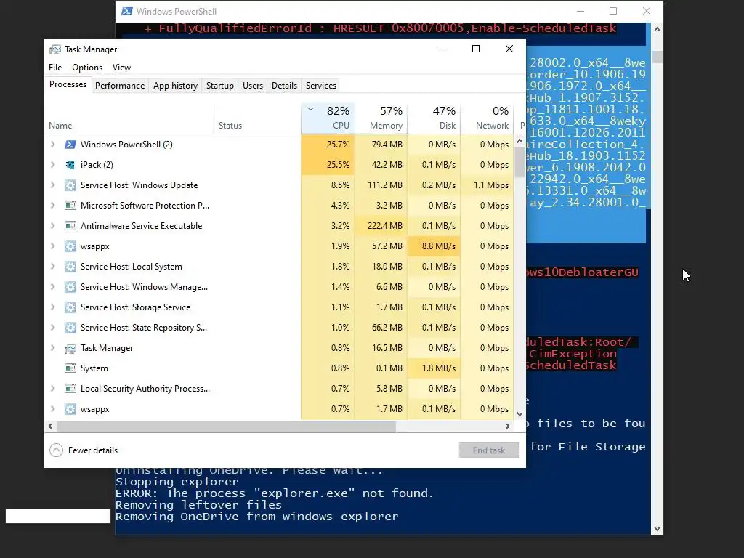
Task: Expand the iPack (2) process group
Action: point(52,165)
